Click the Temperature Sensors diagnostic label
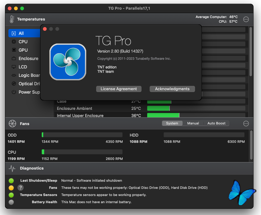261x215 pixels. (39, 195)
